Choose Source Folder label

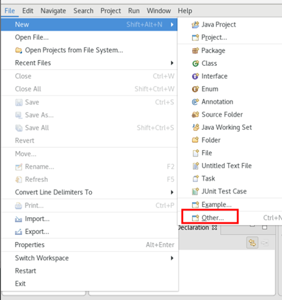coord(222,115)
